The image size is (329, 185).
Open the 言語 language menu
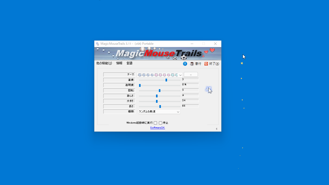tap(130, 63)
